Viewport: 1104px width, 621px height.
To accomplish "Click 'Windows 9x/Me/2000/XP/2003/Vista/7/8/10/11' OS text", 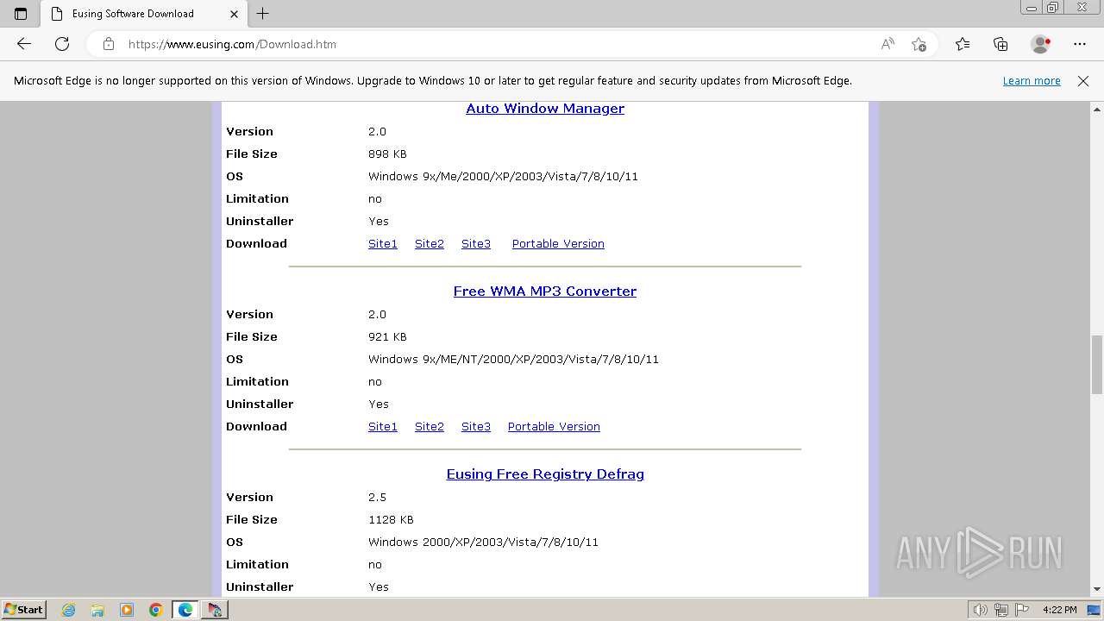I will [503, 177].
